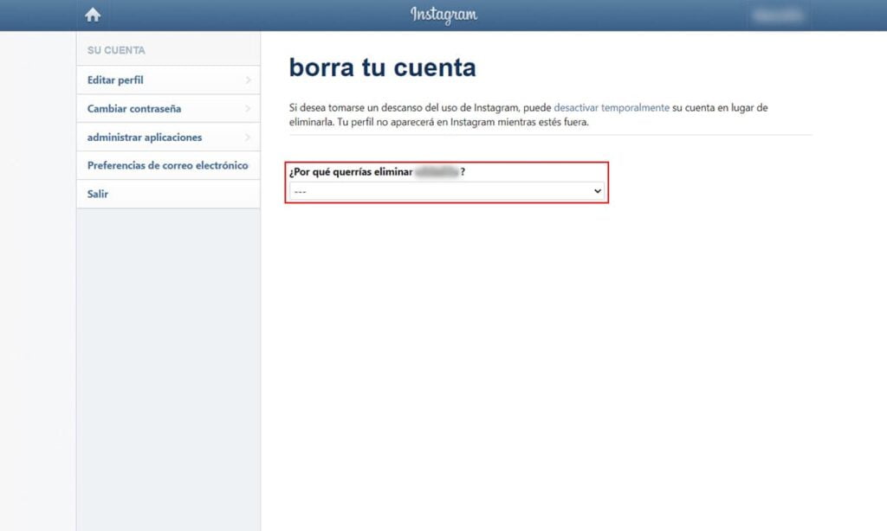Click the SU CUENTA sidebar heading

tap(116, 50)
